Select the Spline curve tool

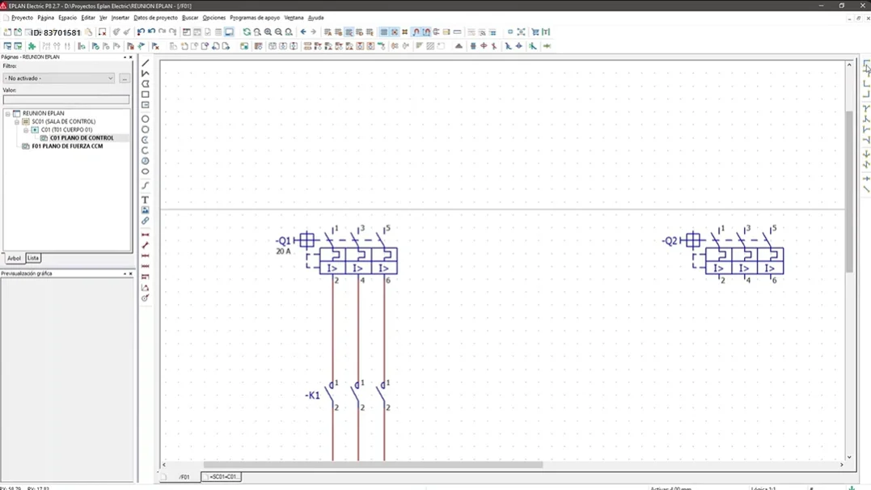146,185
